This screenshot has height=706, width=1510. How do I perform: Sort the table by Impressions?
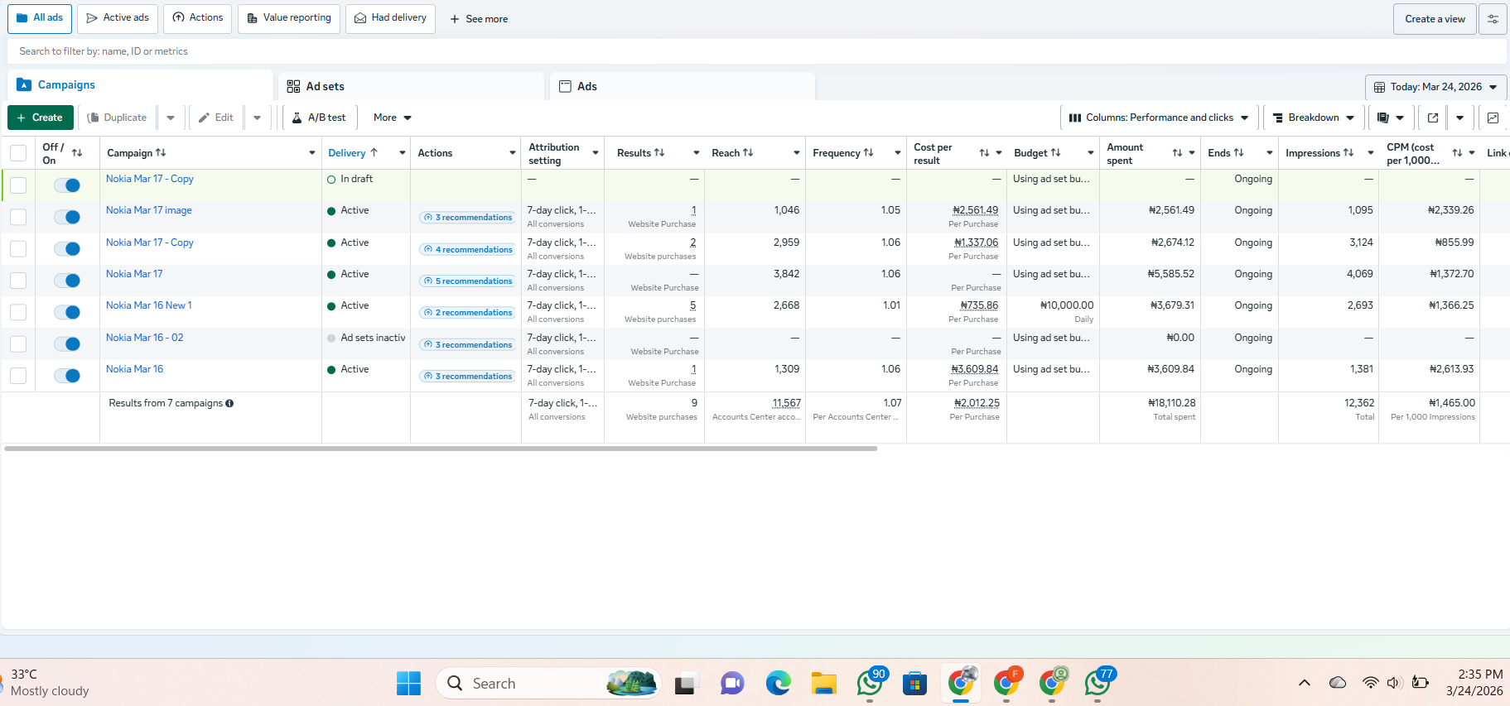pyautogui.click(x=1348, y=153)
